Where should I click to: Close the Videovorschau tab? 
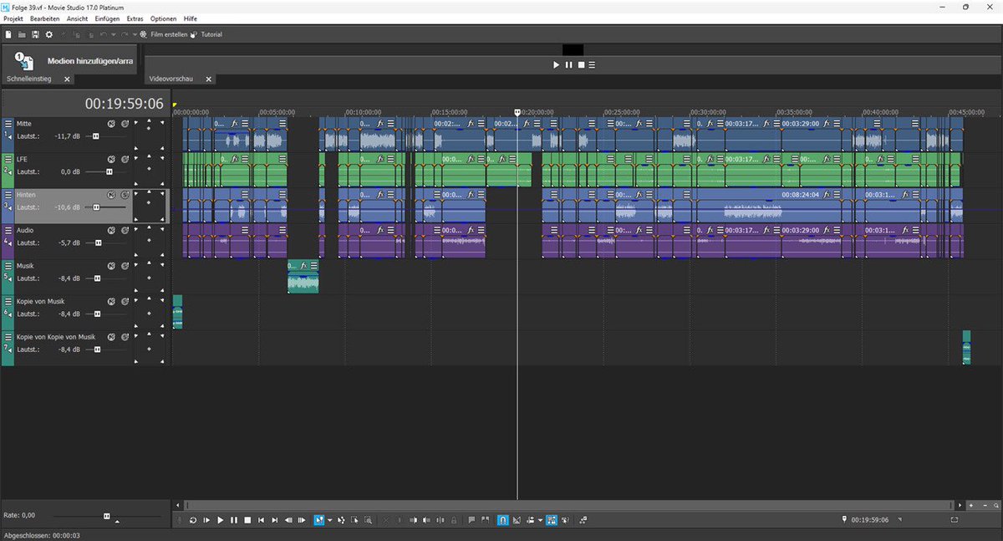208,79
